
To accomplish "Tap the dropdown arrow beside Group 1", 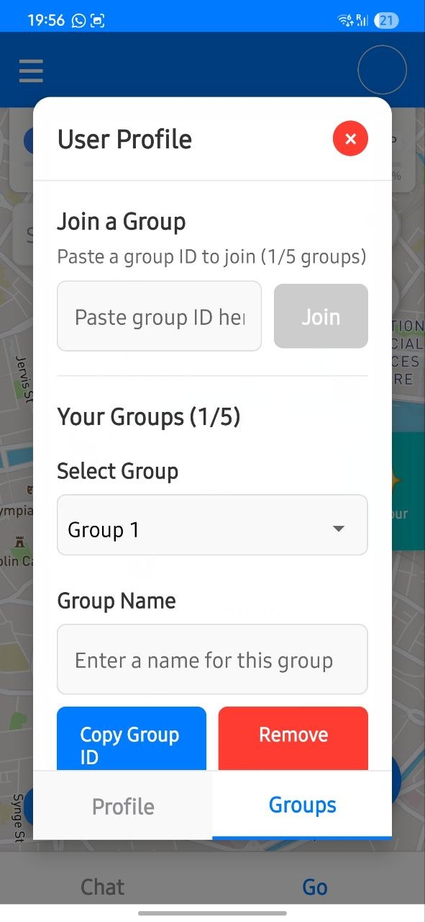I will [x=338, y=527].
